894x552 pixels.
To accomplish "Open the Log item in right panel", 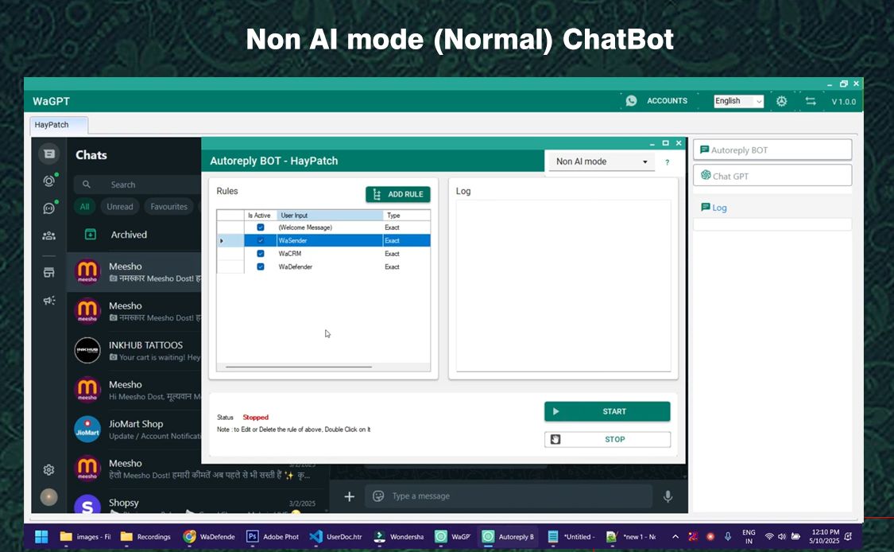I will [x=714, y=208].
